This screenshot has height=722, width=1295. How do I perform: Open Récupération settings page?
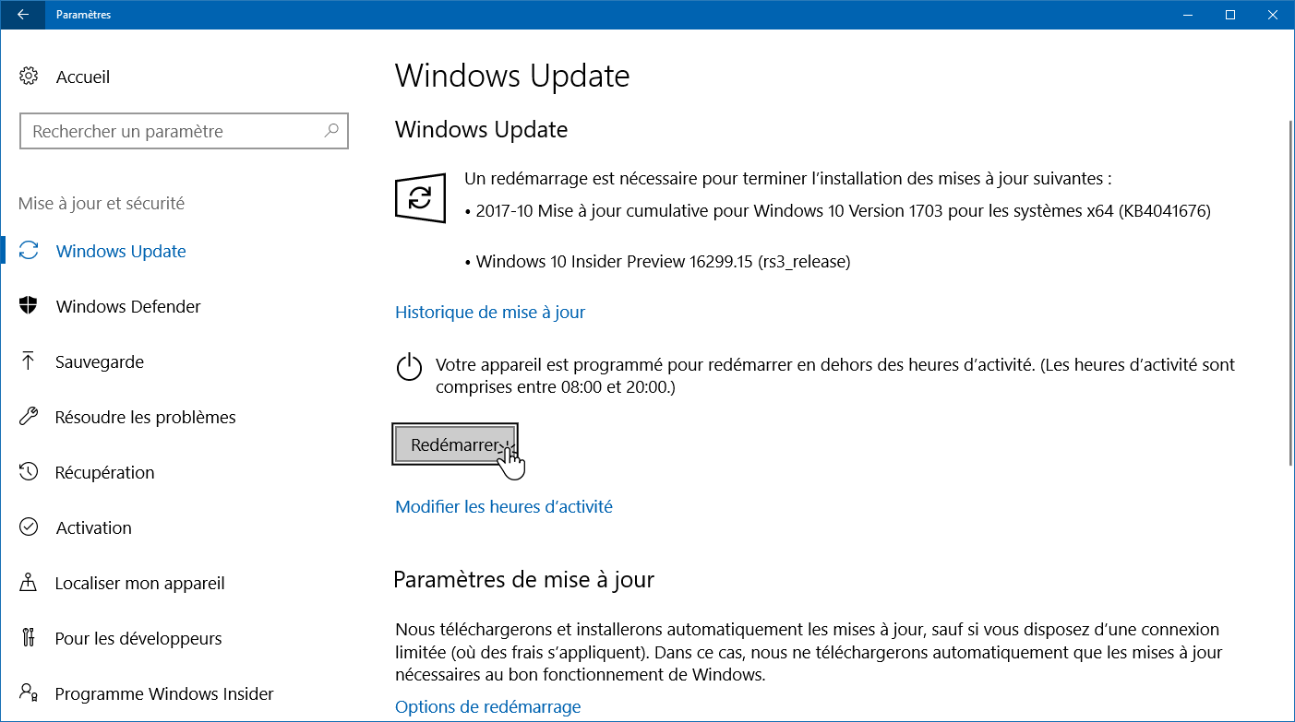click(x=104, y=472)
